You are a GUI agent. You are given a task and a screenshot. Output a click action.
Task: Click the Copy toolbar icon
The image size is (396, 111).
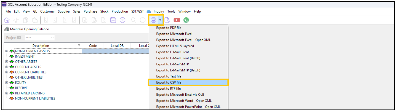26,20
